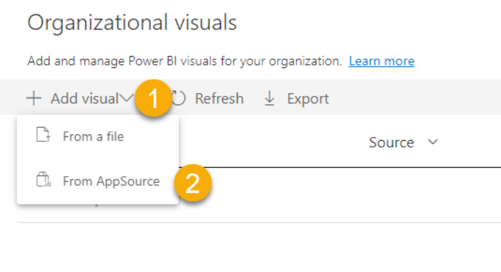
Task: Open the Learn more link
Action: click(x=381, y=61)
